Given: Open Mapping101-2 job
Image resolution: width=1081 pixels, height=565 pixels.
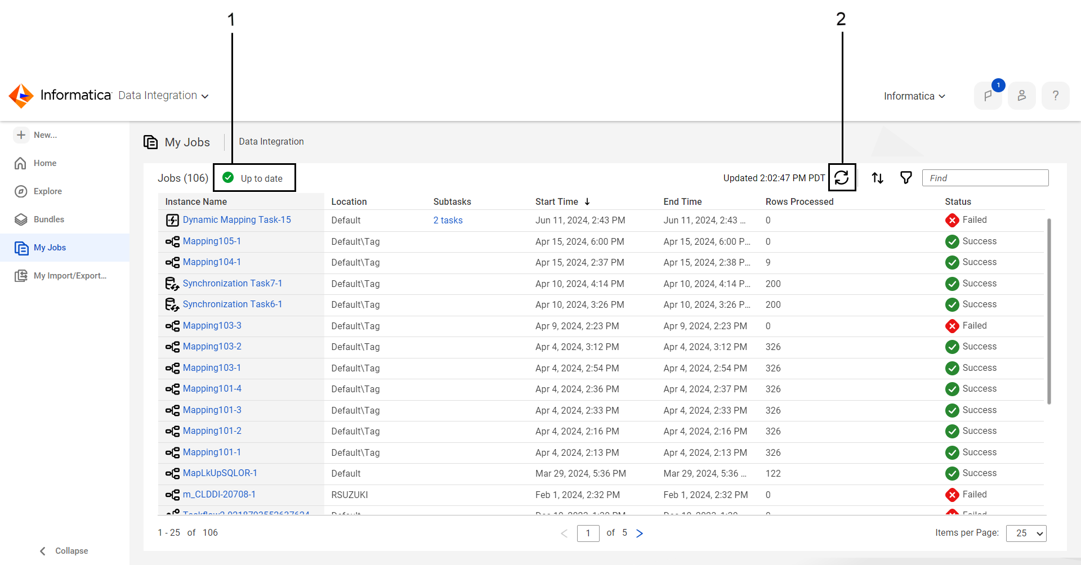Looking at the screenshot, I should coord(212,431).
